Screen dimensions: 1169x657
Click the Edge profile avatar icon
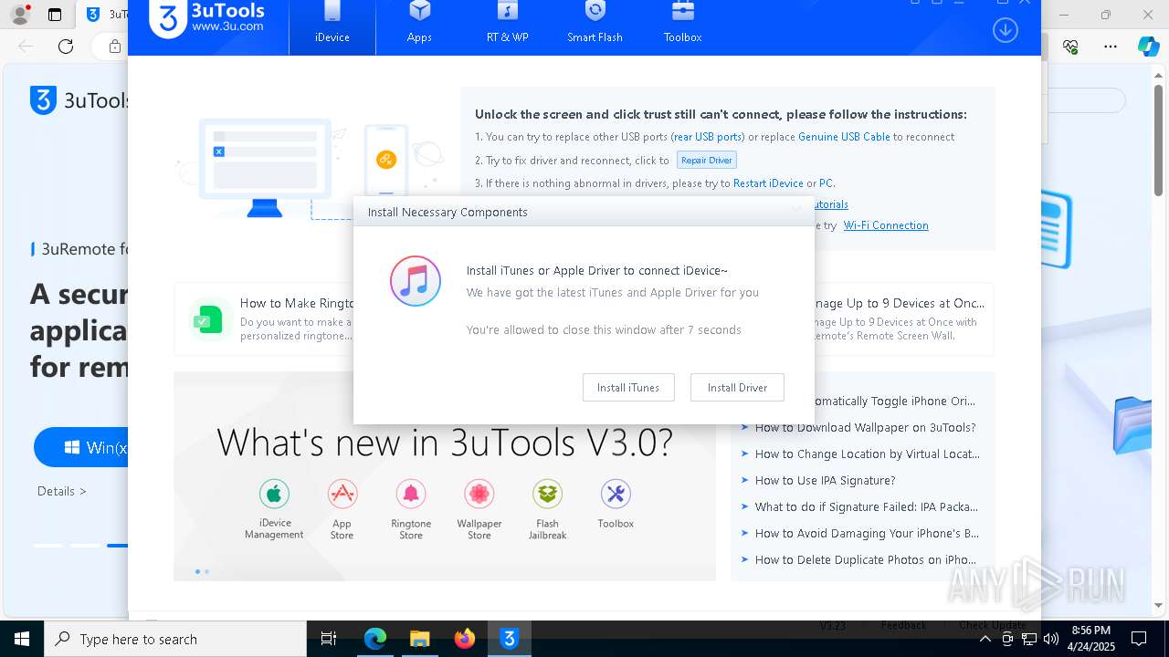tap(19, 15)
